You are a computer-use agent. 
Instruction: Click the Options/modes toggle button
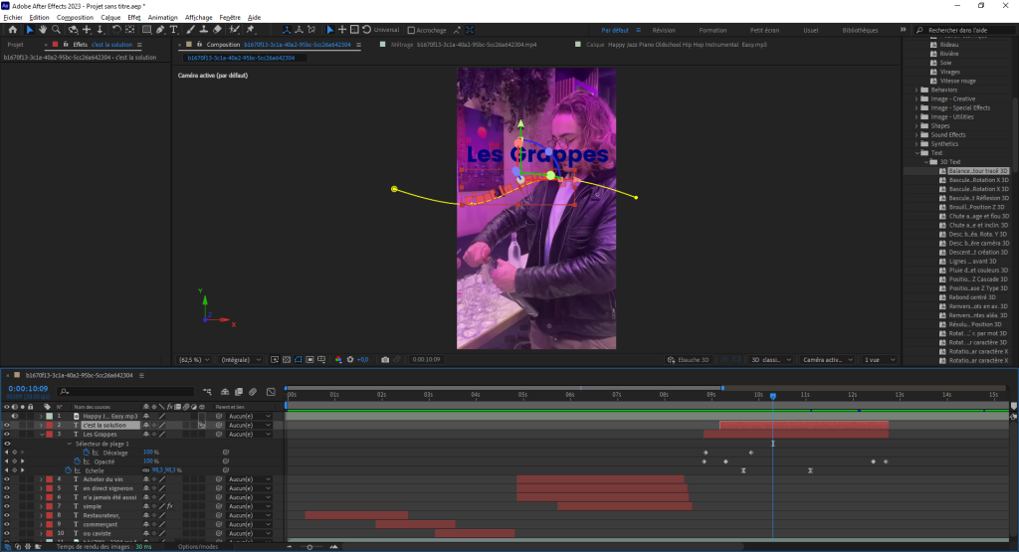point(197,546)
